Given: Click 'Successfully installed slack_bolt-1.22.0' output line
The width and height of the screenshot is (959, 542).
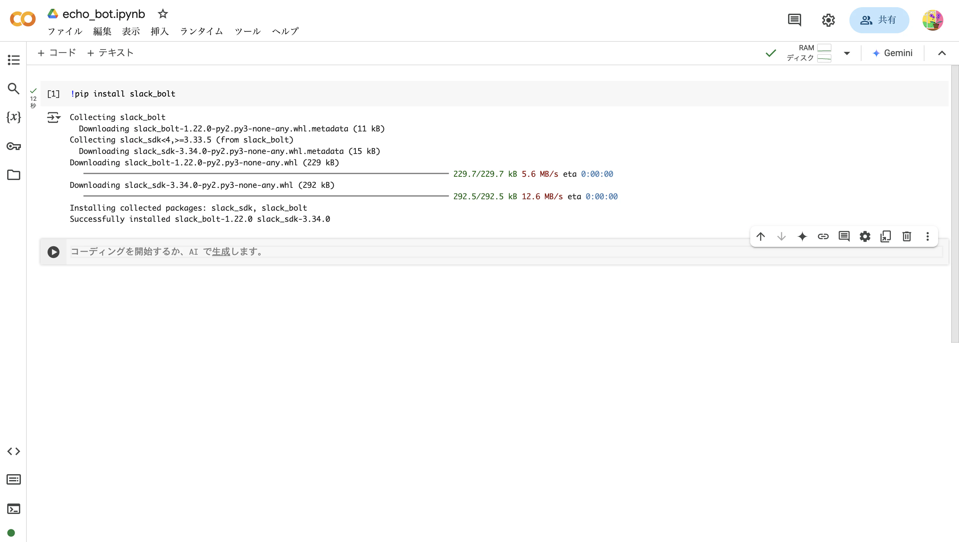Looking at the screenshot, I should pyautogui.click(x=200, y=219).
